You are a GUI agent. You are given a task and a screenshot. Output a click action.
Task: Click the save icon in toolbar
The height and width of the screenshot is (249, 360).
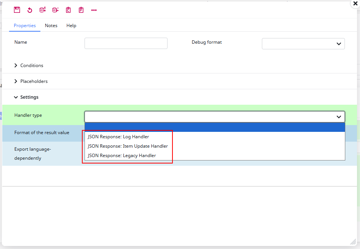(x=17, y=10)
